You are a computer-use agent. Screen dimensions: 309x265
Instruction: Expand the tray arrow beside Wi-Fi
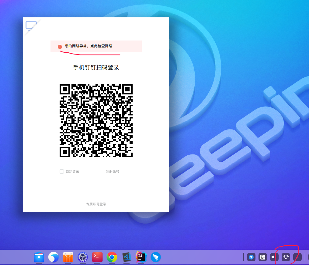297,257
